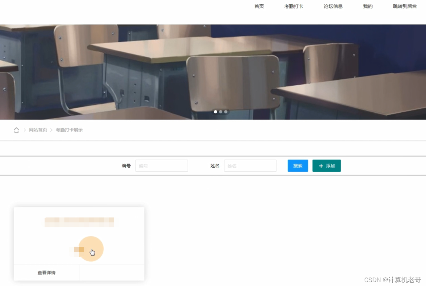
Task: Open the 考勤打卡 menu item
Action: 294,6
